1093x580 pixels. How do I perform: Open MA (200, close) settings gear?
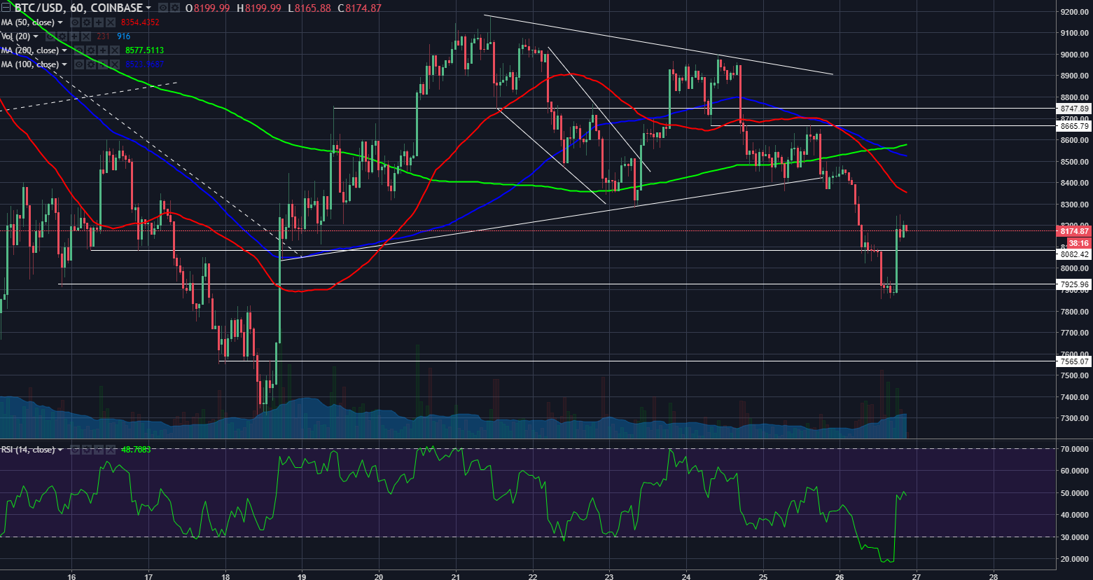(91, 50)
